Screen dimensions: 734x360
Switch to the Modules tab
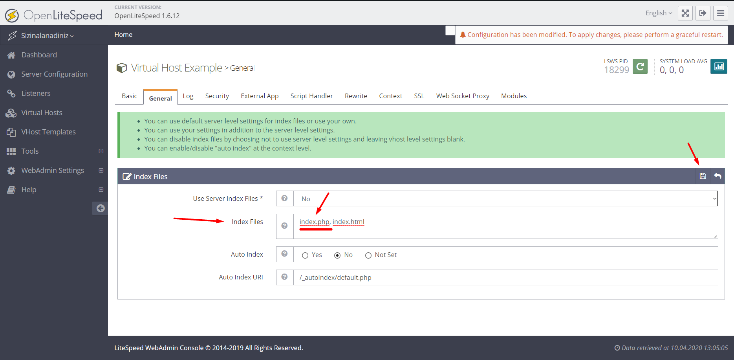(x=514, y=96)
